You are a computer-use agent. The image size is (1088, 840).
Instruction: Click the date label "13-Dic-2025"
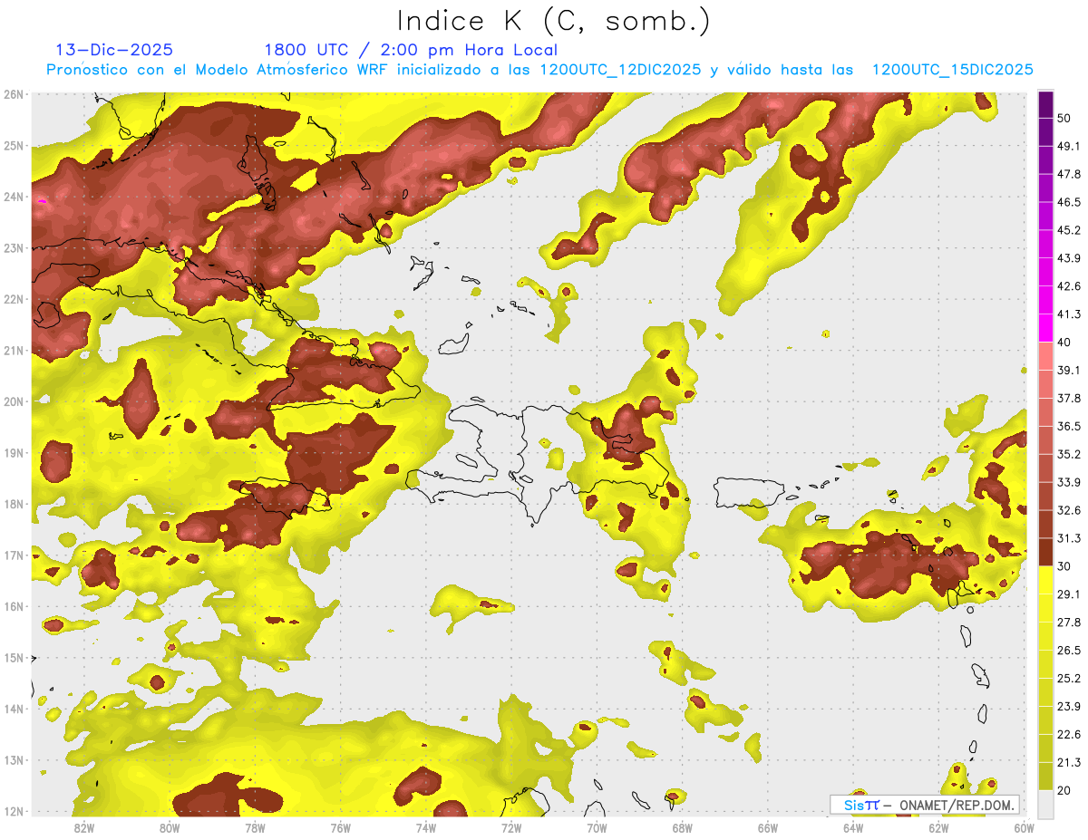coord(114,50)
